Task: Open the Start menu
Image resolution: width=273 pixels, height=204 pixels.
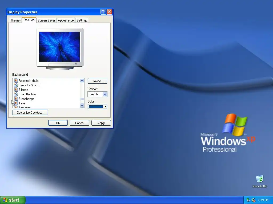Action: click(x=13, y=200)
